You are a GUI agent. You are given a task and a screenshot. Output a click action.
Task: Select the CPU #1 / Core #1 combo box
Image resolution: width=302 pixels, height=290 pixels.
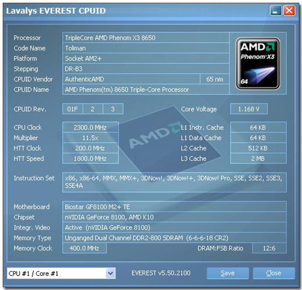click(x=61, y=273)
